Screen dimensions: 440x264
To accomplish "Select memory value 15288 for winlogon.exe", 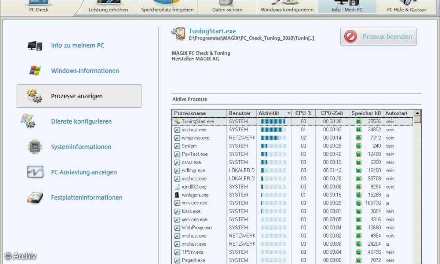I will coord(374,195).
